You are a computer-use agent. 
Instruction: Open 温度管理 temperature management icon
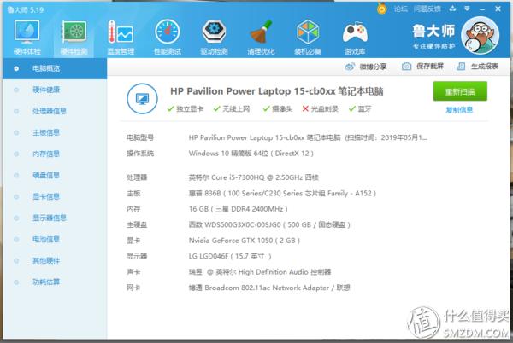(121, 38)
